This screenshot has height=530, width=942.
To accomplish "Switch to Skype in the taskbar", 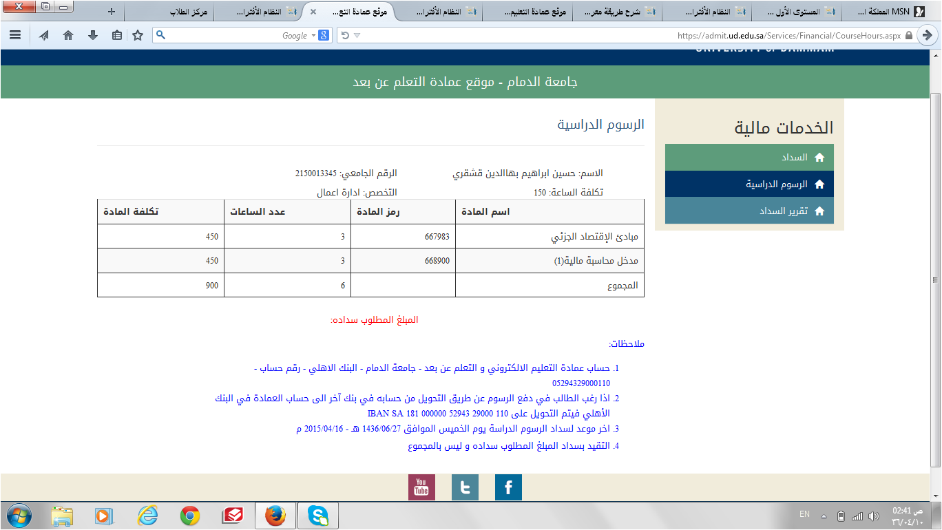I will (x=318, y=516).
